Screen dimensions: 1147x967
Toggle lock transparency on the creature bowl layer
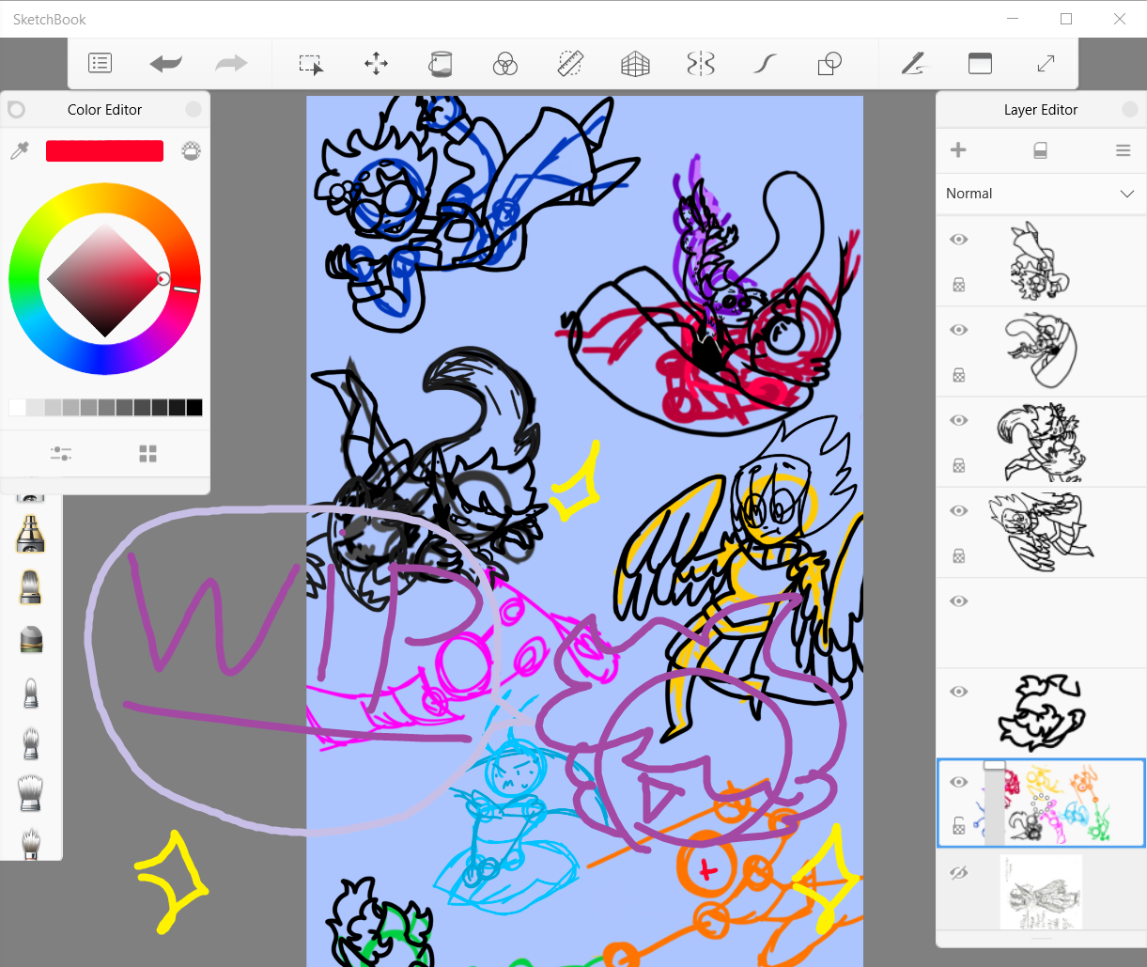(x=959, y=375)
